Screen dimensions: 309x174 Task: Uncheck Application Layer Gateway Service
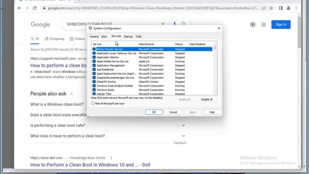point(94,53)
